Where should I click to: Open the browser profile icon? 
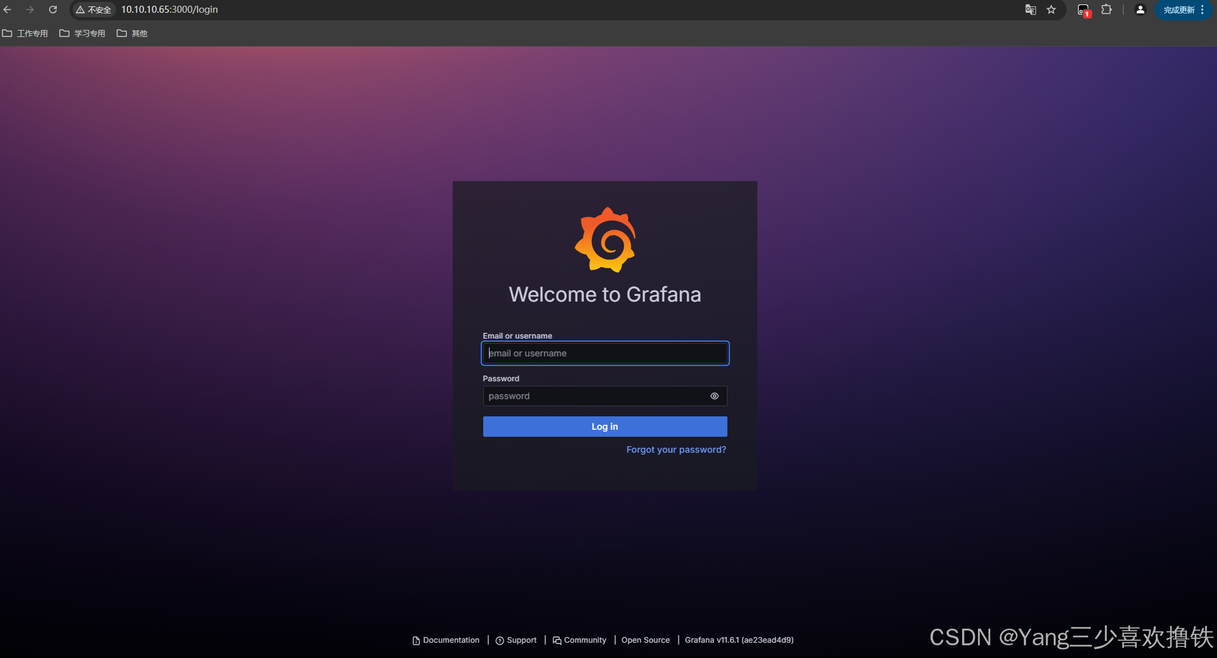click(x=1140, y=10)
